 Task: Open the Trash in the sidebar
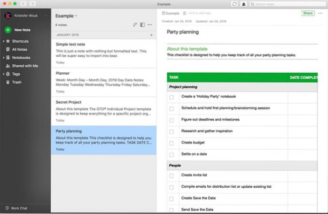tap(16, 82)
